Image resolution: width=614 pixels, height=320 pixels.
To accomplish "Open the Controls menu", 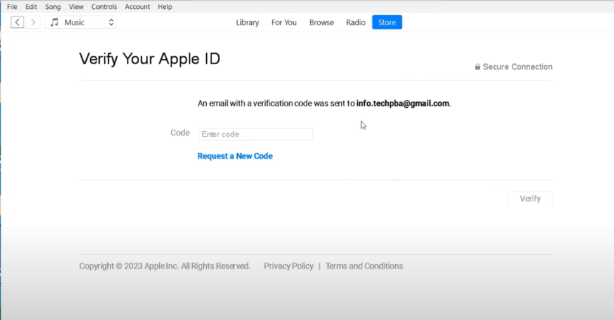I will coord(104,6).
